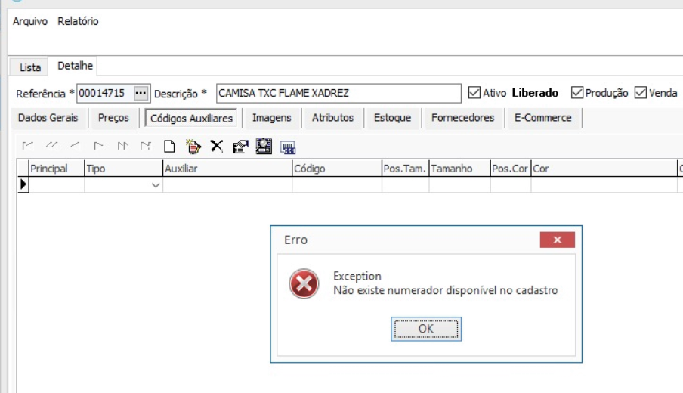The height and width of the screenshot is (393, 683).
Task: Toggle the Produção checkbox
Action: (x=577, y=93)
